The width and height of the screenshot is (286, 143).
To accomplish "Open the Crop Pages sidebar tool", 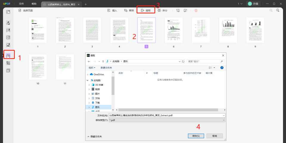I will click(8, 63).
